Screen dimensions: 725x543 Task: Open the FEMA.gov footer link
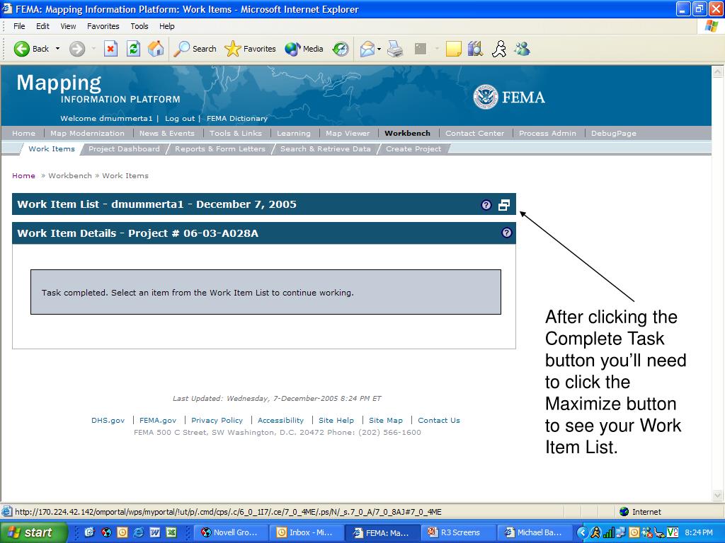pos(158,420)
